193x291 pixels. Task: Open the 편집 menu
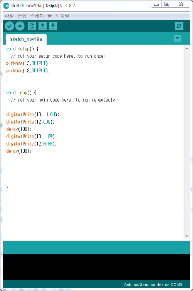point(22,16)
